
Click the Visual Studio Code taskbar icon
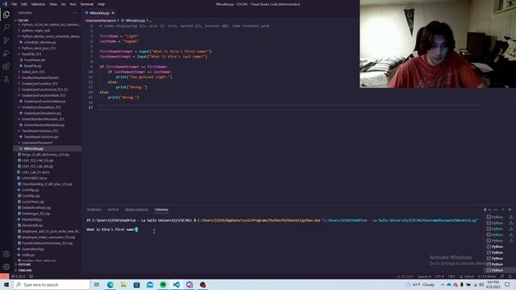click(x=176, y=284)
